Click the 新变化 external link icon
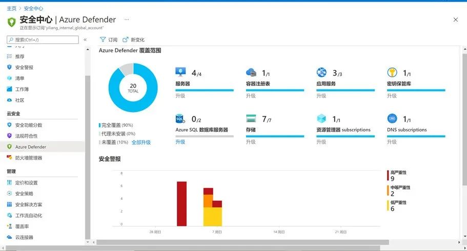This screenshot has width=467, height=251. pyautogui.click(x=126, y=39)
